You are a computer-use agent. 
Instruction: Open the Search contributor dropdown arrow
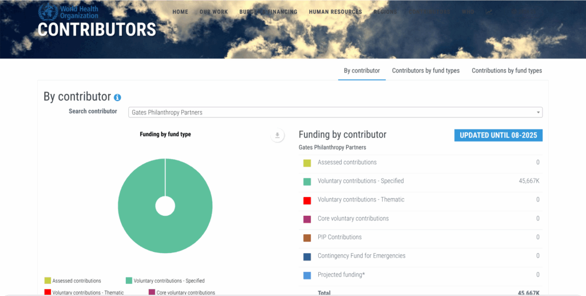(539, 112)
